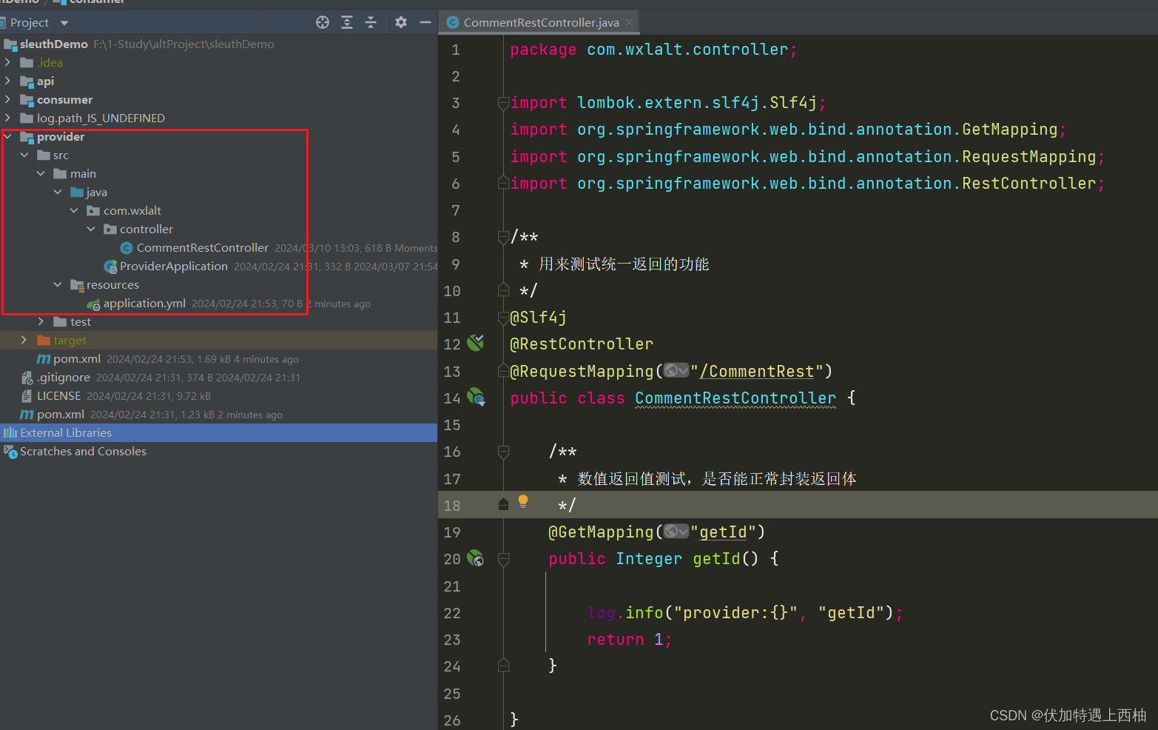Screen dimensions: 1158x730
Task: Select the External Libraries entry
Action: [65, 432]
